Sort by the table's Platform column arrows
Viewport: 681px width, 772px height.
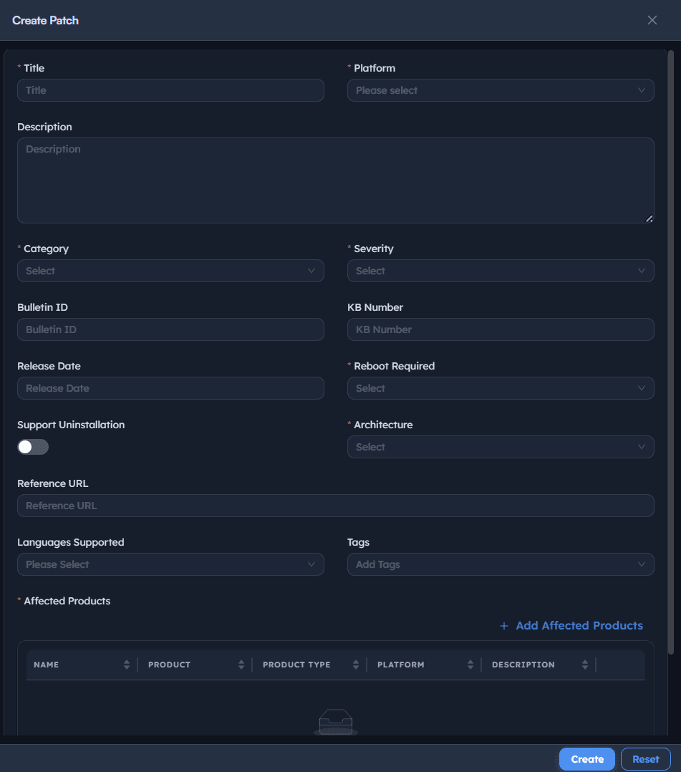(x=470, y=665)
